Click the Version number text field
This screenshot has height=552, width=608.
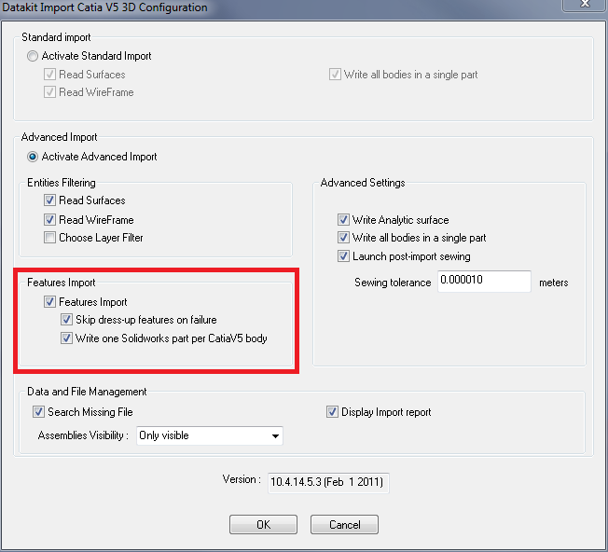[x=328, y=482]
